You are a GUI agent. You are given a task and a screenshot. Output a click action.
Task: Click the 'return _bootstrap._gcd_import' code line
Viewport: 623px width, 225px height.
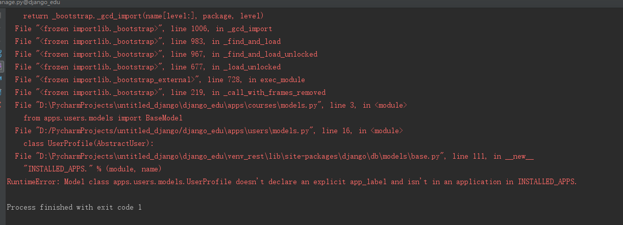[143, 16]
